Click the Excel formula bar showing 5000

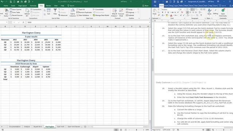click(x=88, y=22)
